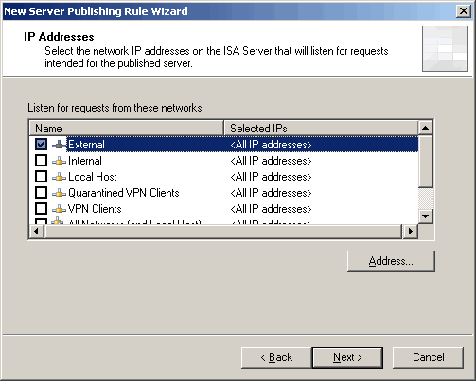Enable the VPN Clients checkbox
Image resolution: width=476 pixels, height=381 pixels.
click(41, 209)
